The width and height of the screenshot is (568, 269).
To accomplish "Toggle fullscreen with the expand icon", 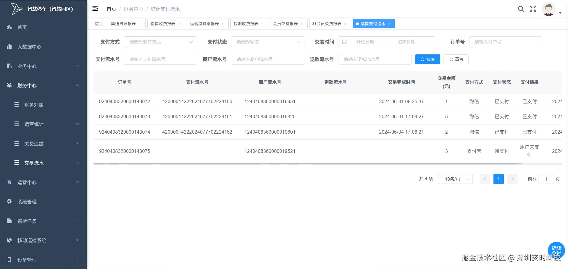I will (x=533, y=9).
